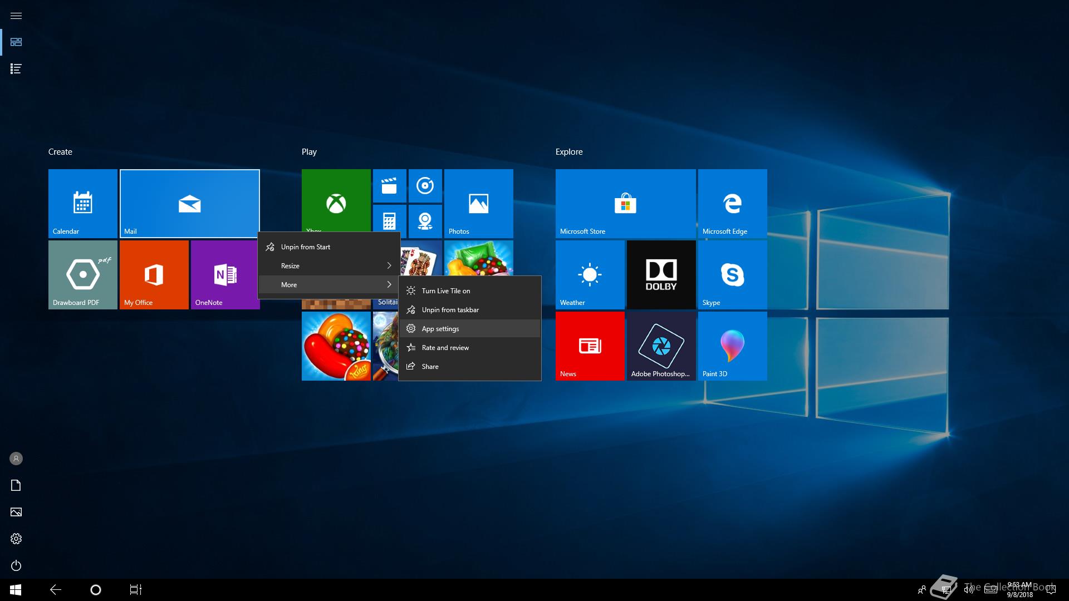Turn Live Tile on
Screen dimensions: 1069x601
click(470, 291)
